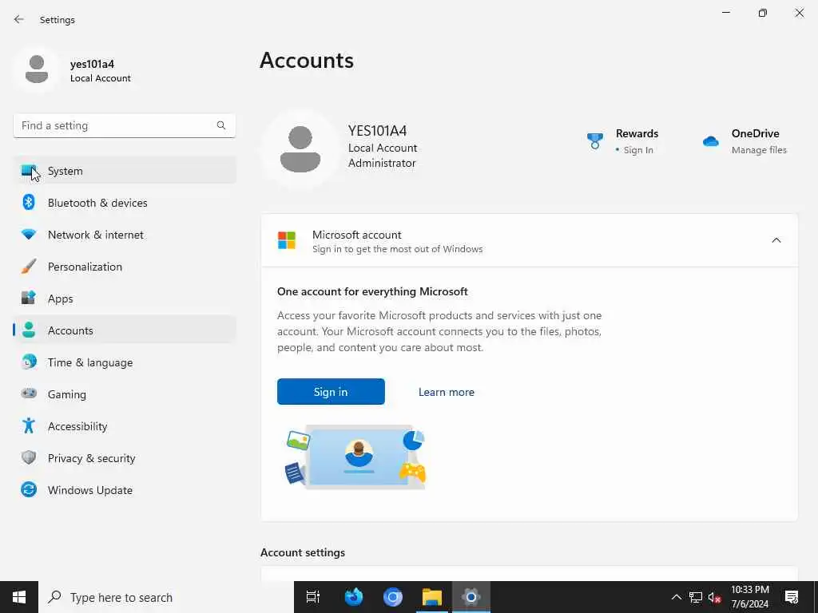Open the notification center icon
This screenshot has width=818, height=613.
[792, 597]
